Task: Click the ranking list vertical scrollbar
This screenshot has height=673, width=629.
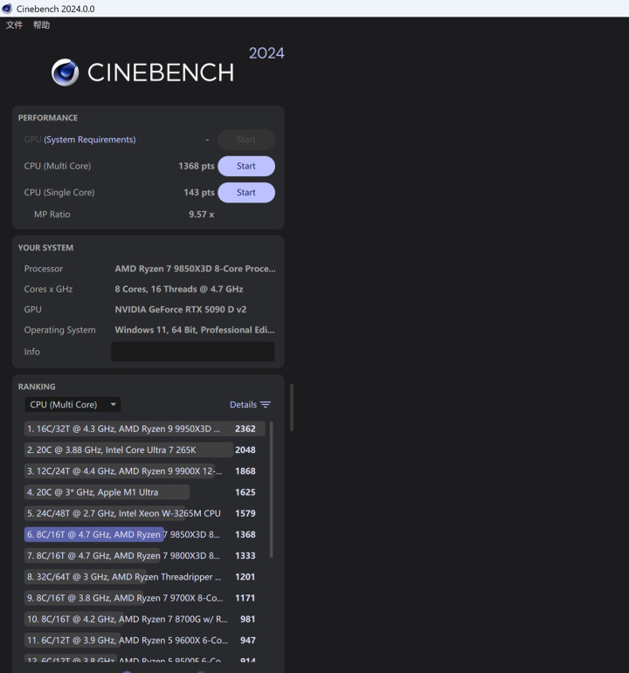Action: [271, 489]
